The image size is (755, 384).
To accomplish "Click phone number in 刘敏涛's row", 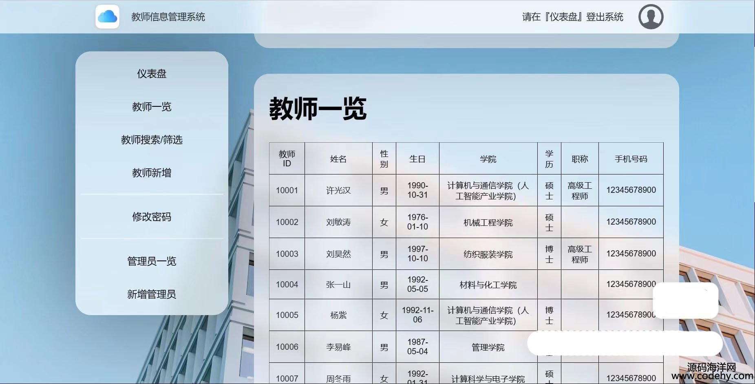I will click(x=631, y=222).
